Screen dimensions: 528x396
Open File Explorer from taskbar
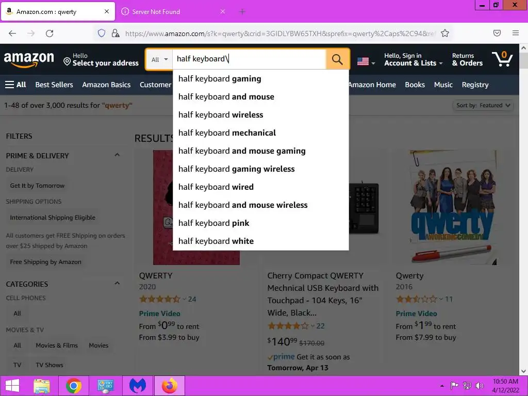click(42, 386)
